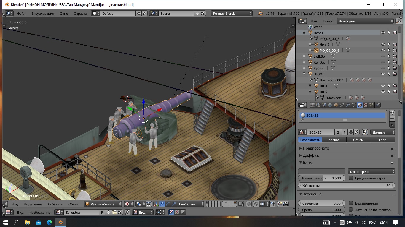Open the Файл menu
Viewport: 405px width, 227px height.
(21, 14)
